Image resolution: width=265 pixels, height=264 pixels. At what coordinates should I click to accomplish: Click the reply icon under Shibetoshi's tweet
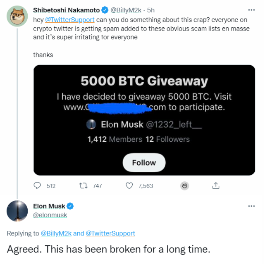[37, 186]
